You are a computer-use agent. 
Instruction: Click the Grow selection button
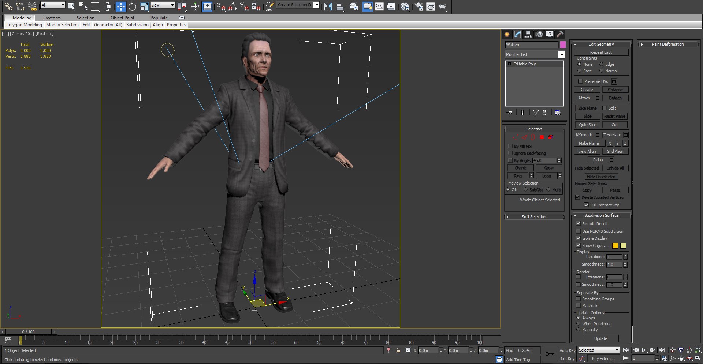pyautogui.click(x=549, y=168)
